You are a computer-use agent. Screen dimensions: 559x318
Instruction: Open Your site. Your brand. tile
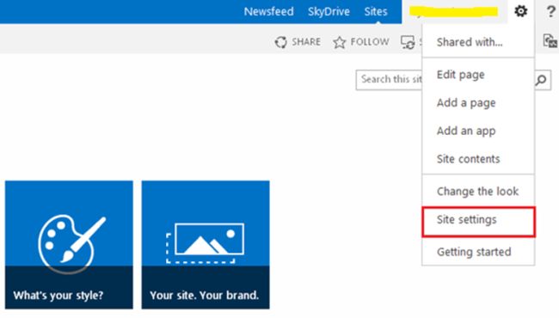(x=206, y=245)
